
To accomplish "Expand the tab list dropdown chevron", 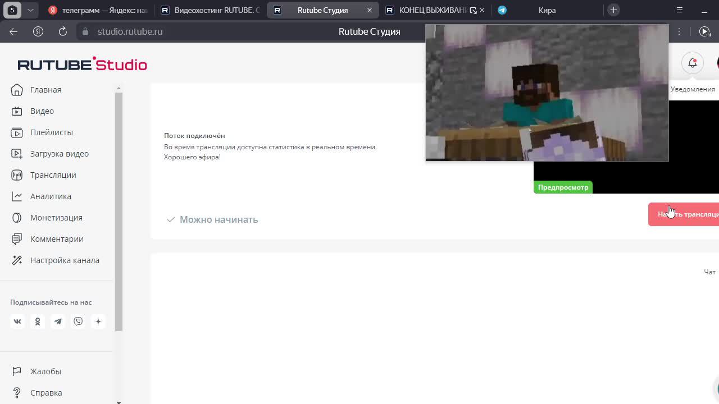I will tap(30, 10).
